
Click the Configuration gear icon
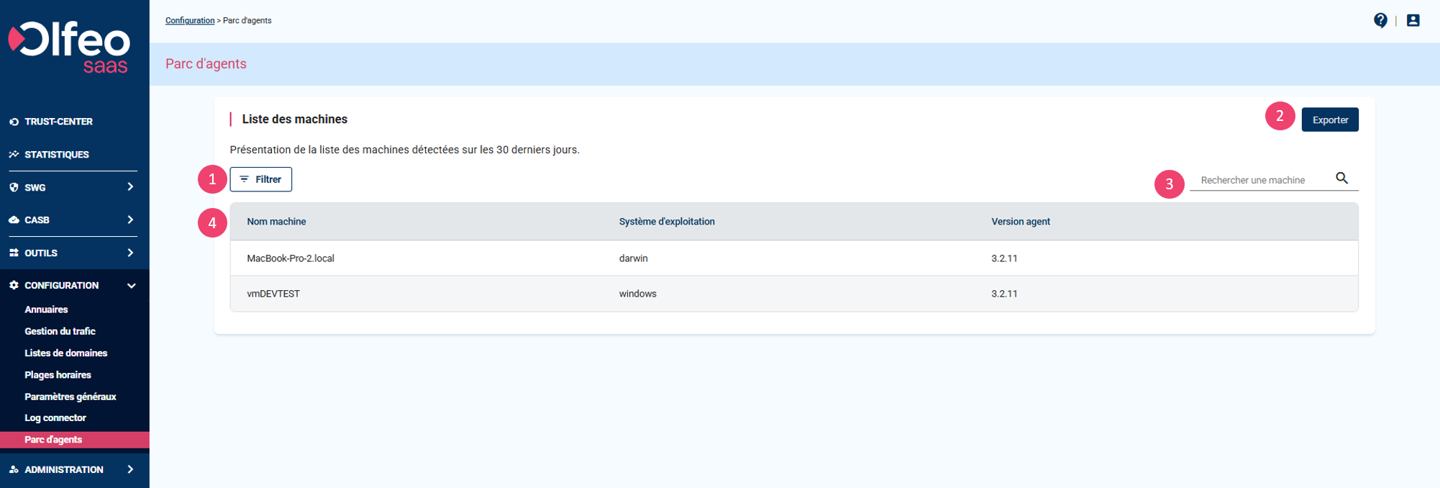tap(14, 285)
